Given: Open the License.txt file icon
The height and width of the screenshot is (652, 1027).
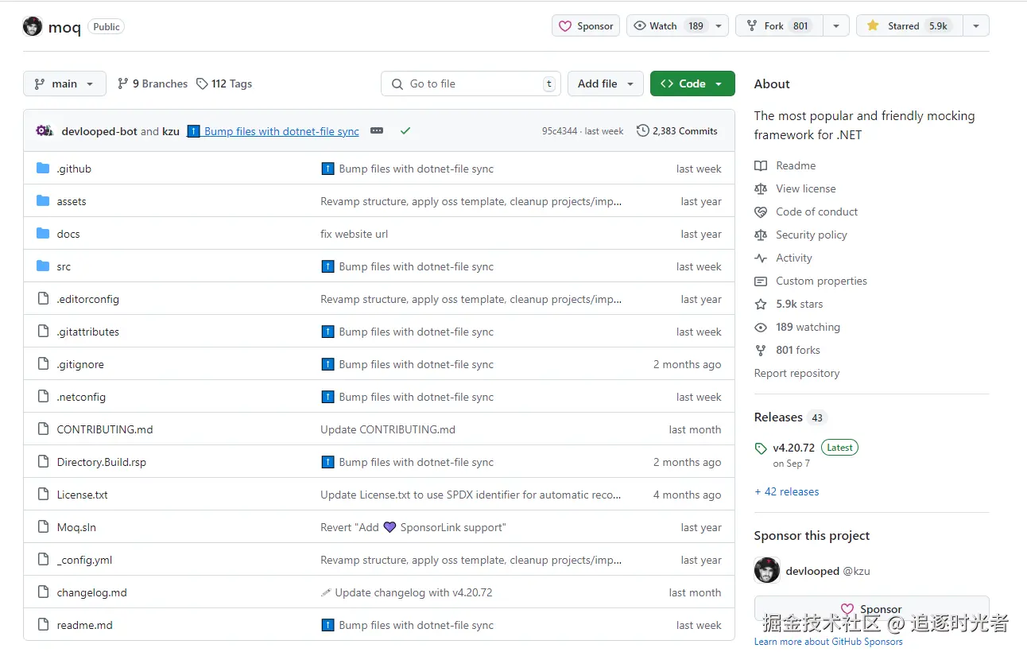Looking at the screenshot, I should coord(43,494).
